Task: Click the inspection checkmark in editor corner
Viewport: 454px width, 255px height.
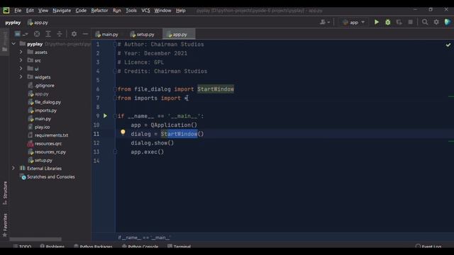Action: click(x=448, y=45)
